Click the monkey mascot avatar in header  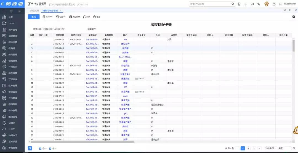coord(267,4)
